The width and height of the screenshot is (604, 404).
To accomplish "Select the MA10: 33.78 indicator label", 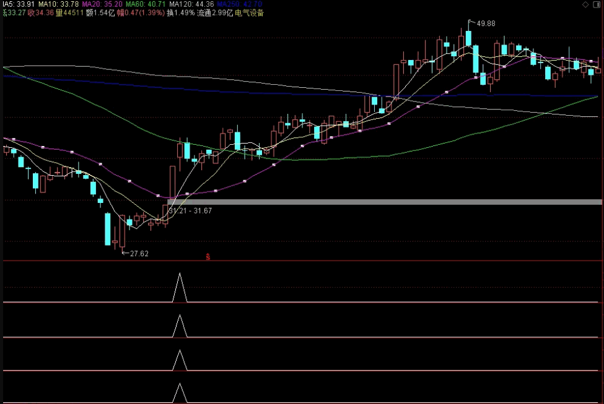I will (59, 4).
